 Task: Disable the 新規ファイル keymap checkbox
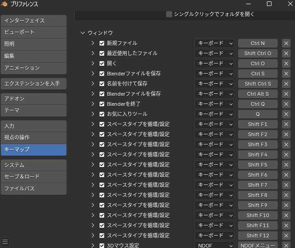tap(102, 43)
